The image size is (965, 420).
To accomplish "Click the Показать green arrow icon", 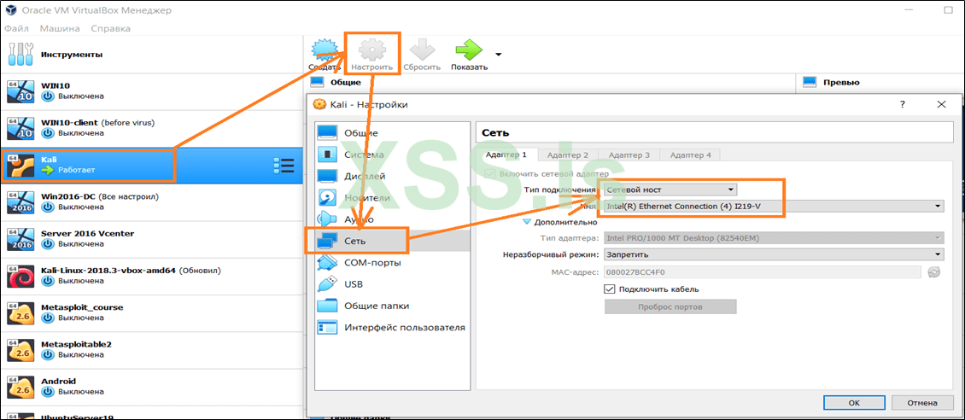I will (469, 50).
